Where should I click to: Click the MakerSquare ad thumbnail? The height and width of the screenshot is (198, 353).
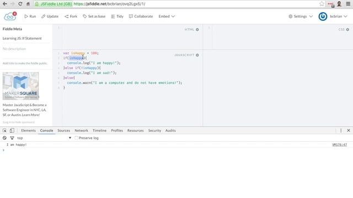(x=21, y=86)
